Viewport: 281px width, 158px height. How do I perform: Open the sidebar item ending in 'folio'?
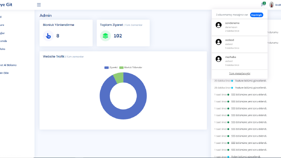(x=2, y=49)
